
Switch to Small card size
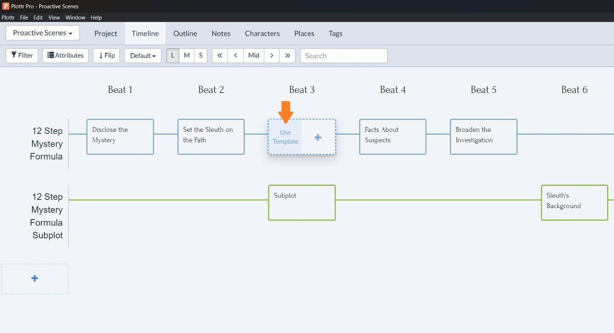pos(200,55)
